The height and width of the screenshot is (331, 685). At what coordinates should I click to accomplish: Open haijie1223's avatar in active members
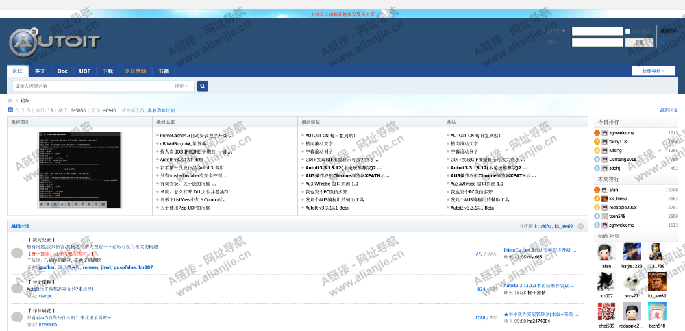(x=632, y=252)
